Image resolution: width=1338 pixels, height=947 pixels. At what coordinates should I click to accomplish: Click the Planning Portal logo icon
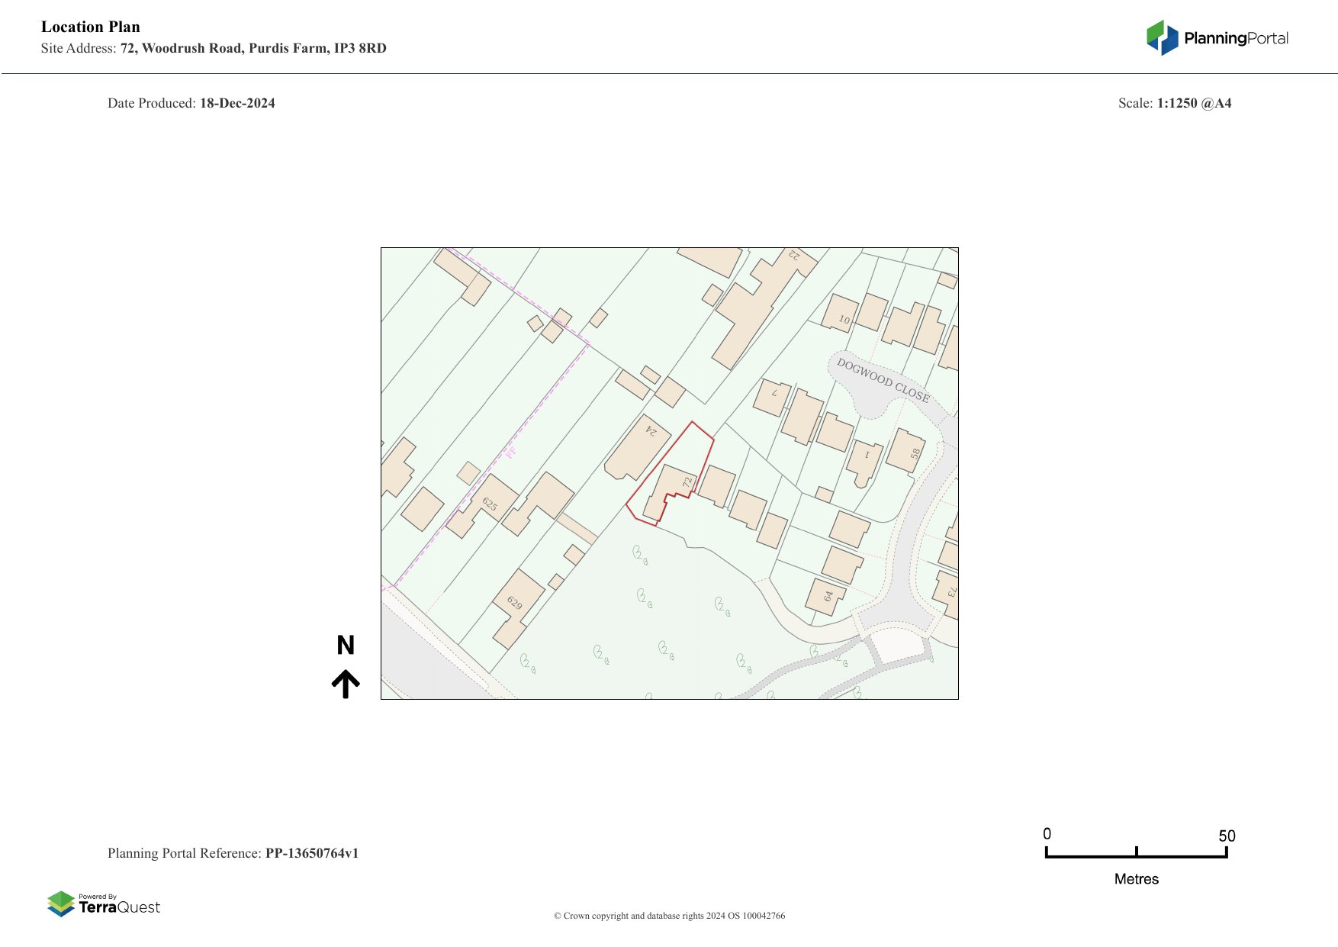1162,37
